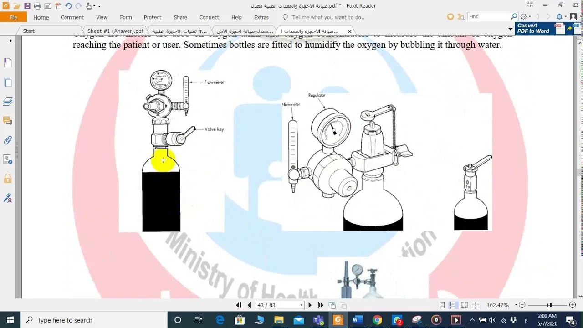Image resolution: width=583 pixels, height=328 pixels.
Task: Open the Help ribbon tab
Action: pyautogui.click(x=236, y=17)
